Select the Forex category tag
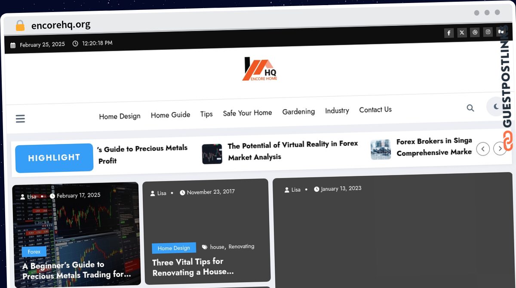This screenshot has height=288, width=516. click(34, 252)
